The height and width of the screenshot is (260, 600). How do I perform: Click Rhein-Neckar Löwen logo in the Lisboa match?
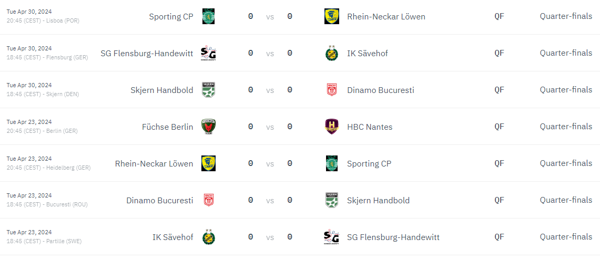pyautogui.click(x=331, y=16)
